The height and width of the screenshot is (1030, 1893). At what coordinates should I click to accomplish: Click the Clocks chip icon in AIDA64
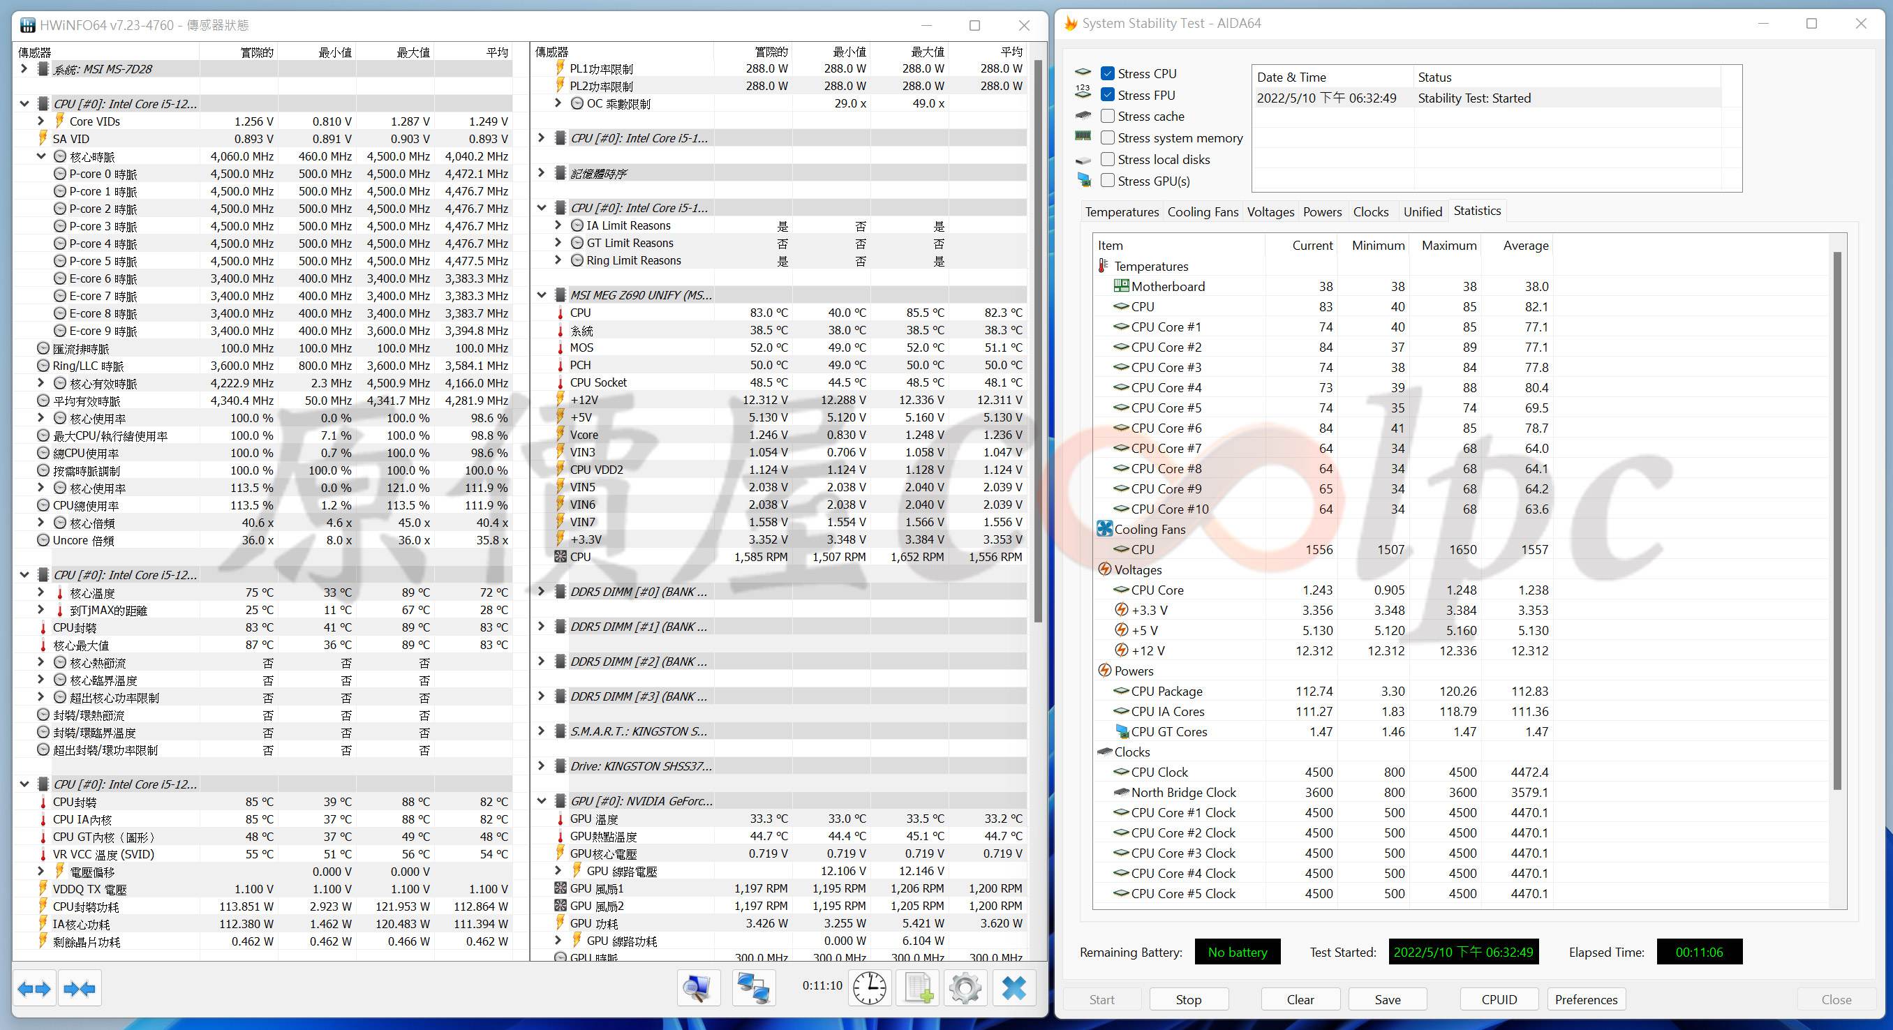click(x=1104, y=752)
